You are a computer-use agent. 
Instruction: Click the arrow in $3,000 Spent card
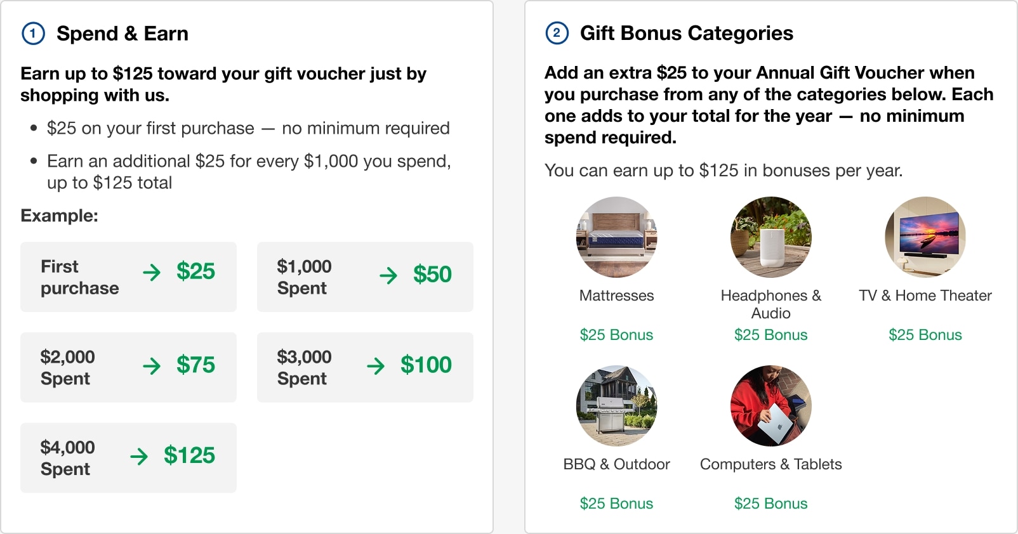(x=376, y=366)
